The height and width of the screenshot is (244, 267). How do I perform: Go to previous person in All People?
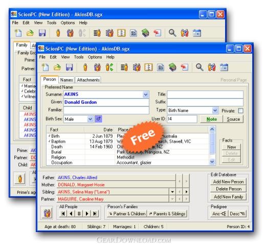[71, 213]
